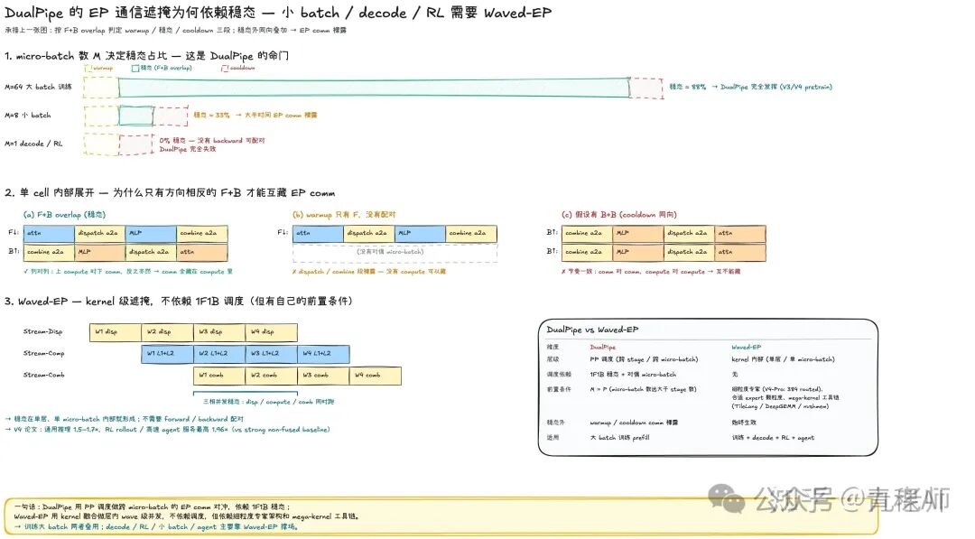Click the '一句话：DualPipe 用 PP 调度' summary line
Viewport: 975px width, 539px height.
[x=151, y=506]
